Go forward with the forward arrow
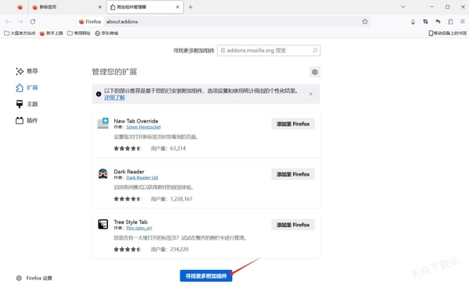The height and width of the screenshot is (288, 469). pos(20,22)
